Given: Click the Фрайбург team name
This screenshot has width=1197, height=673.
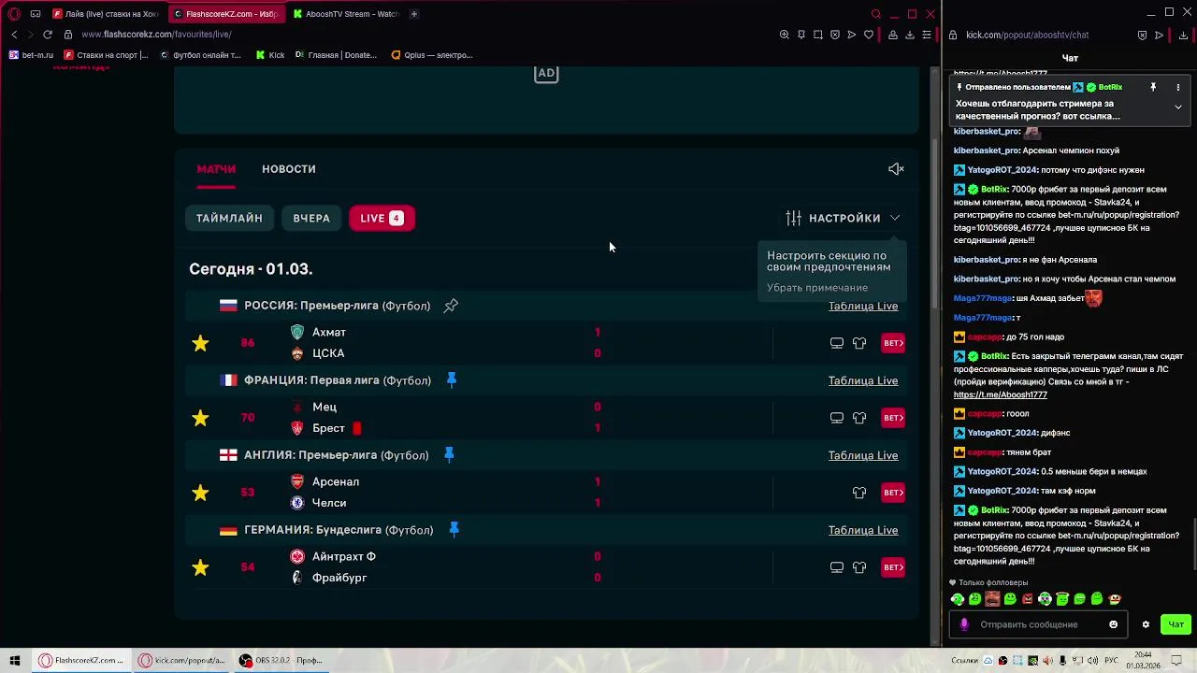Looking at the screenshot, I should (339, 578).
